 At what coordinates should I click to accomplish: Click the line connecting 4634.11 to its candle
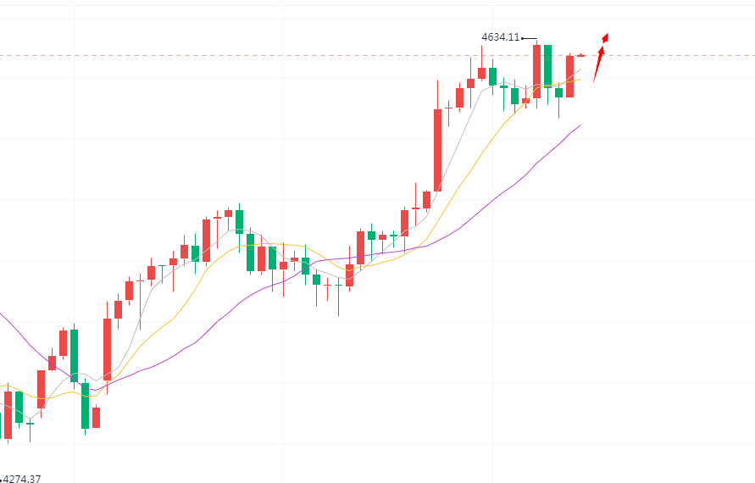(x=529, y=38)
